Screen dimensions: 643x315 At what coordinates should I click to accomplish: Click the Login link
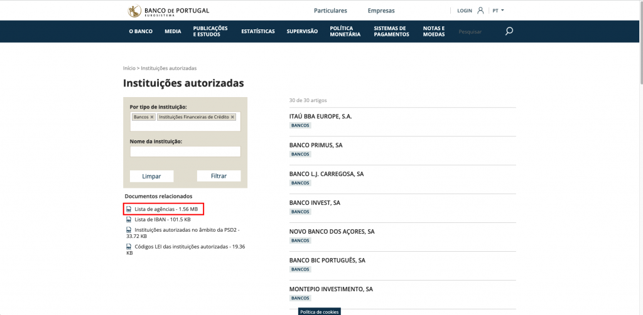pyautogui.click(x=465, y=11)
